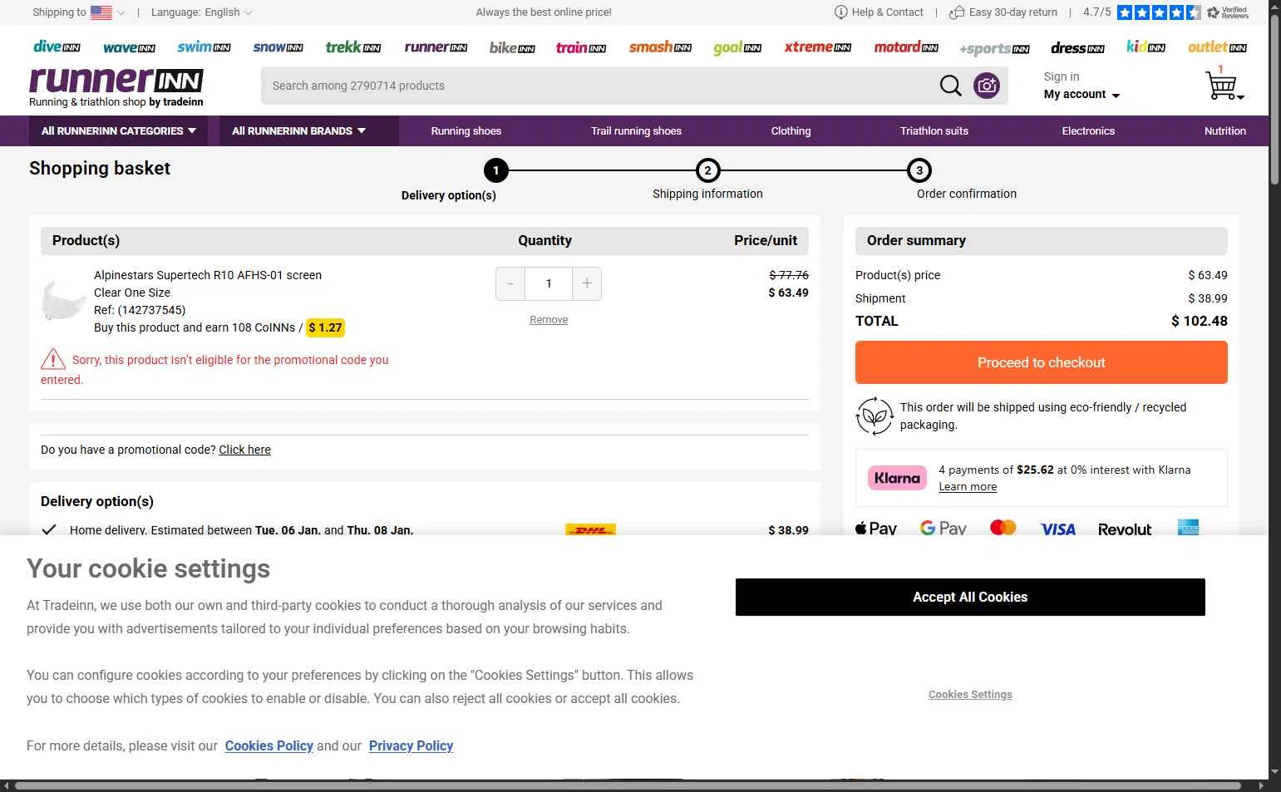Expand All Runnerinn Categories dropdown
This screenshot has height=792, width=1281.
(119, 131)
